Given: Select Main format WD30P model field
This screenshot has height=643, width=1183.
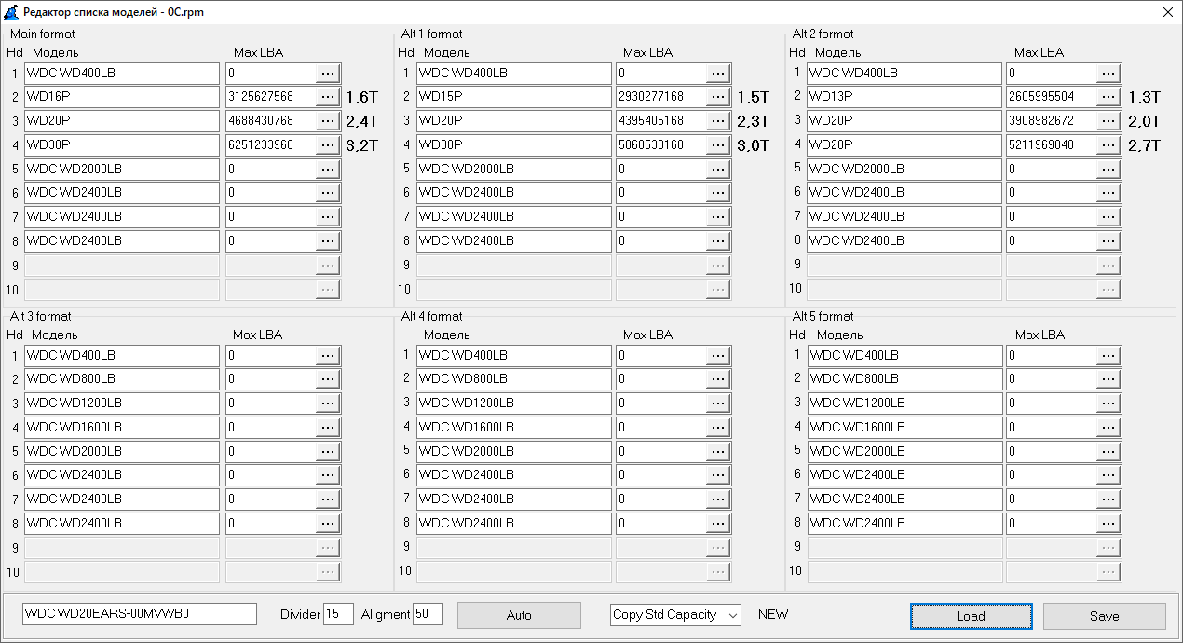Looking at the screenshot, I should click(x=122, y=145).
